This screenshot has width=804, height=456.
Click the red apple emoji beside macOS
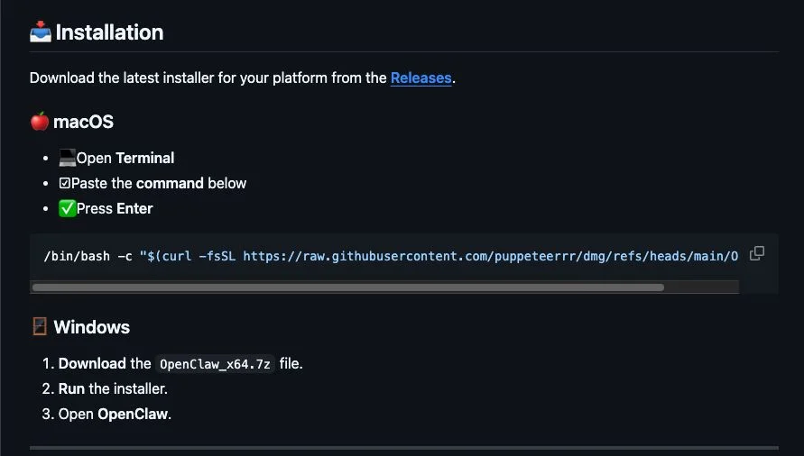[40, 122]
